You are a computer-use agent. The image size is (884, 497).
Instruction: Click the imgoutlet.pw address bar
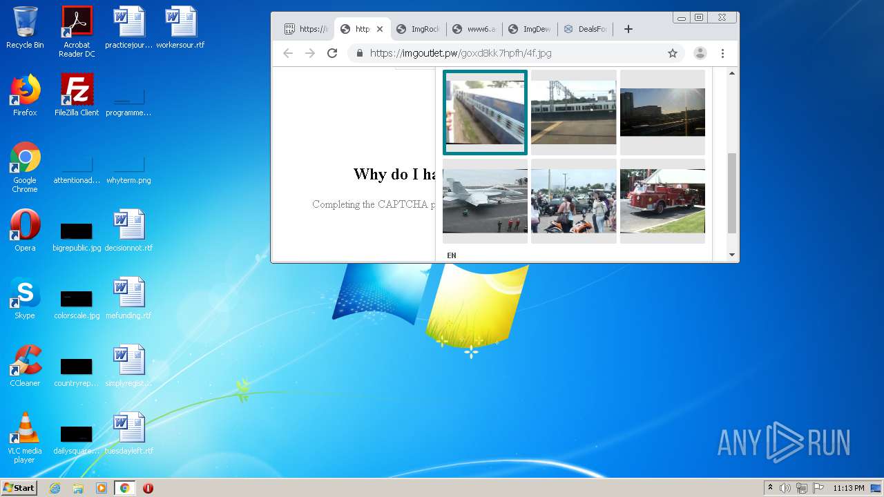click(x=515, y=53)
